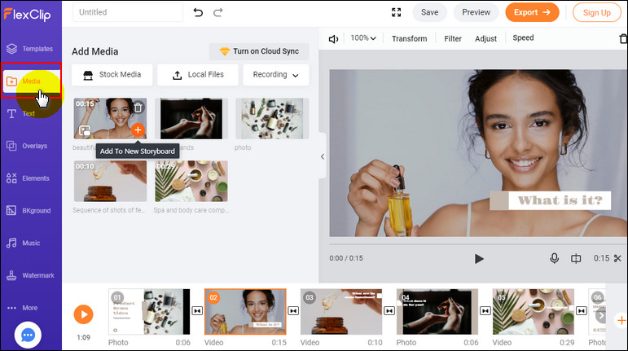Open the BKground sidebar panel
Image resolution: width=628 pixels, height=351 pixels.
[30, 211]
